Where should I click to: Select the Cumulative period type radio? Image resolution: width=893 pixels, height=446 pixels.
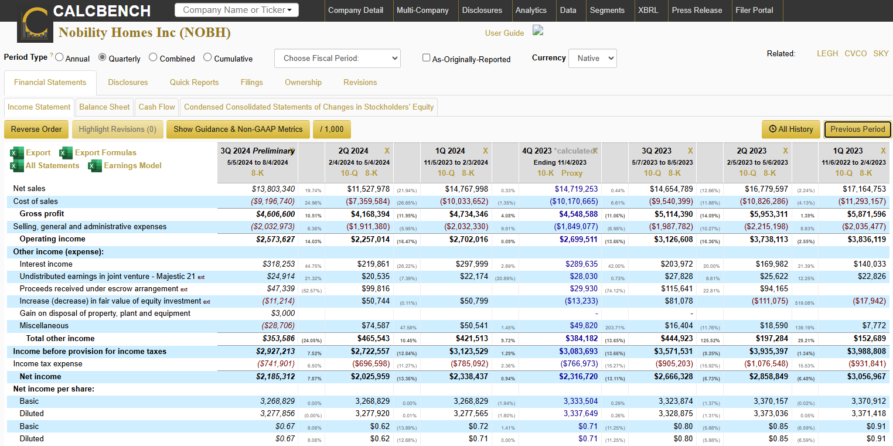tap(207, 57)
